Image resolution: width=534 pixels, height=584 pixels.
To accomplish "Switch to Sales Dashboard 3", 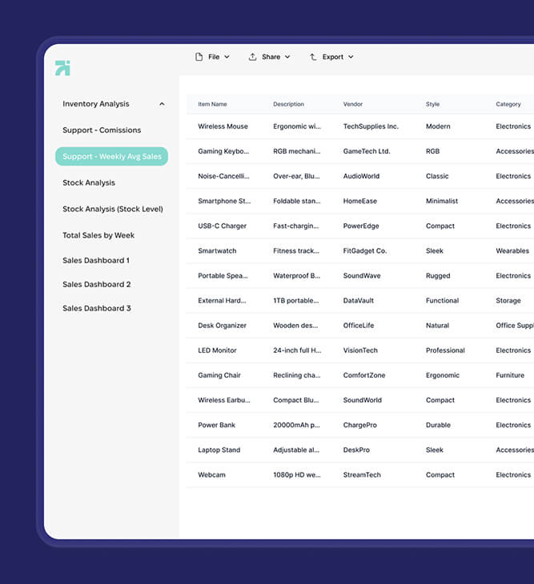I will click(x=96, y=309).
